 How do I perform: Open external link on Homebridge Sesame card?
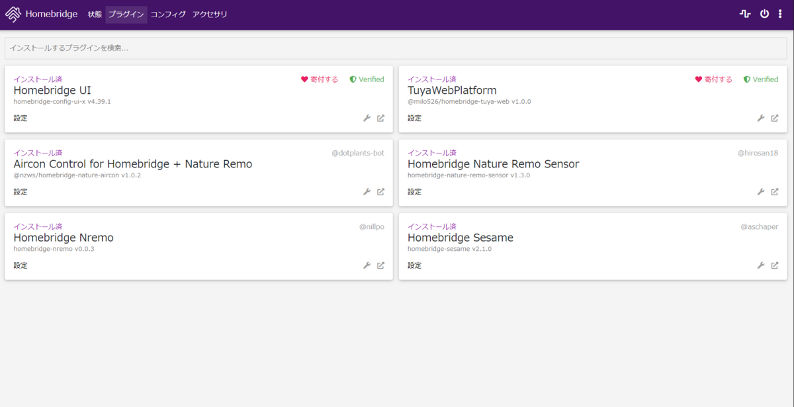click(x=775, y=265)
